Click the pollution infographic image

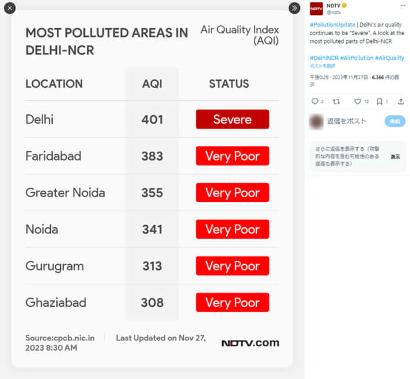pyautogui.click(x=152, y=189)
